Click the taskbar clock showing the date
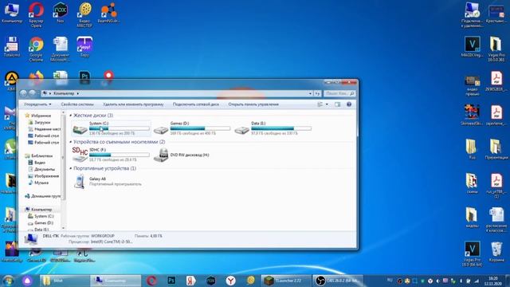The width and height of the screenshot is (510, 287). tap(493, 281)
